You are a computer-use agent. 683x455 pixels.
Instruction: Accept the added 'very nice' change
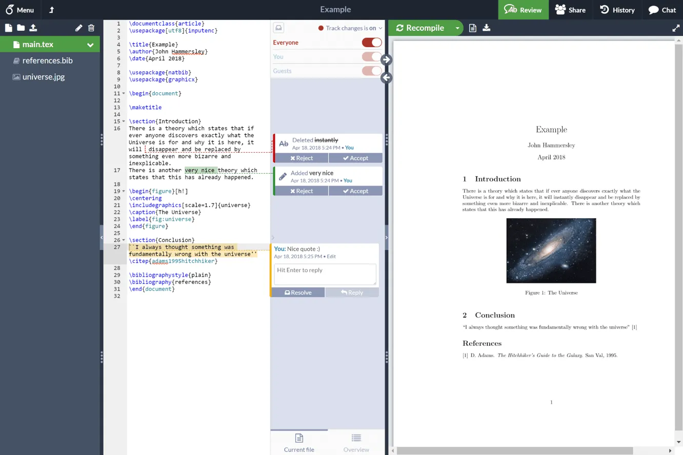[x=355, y=191]
